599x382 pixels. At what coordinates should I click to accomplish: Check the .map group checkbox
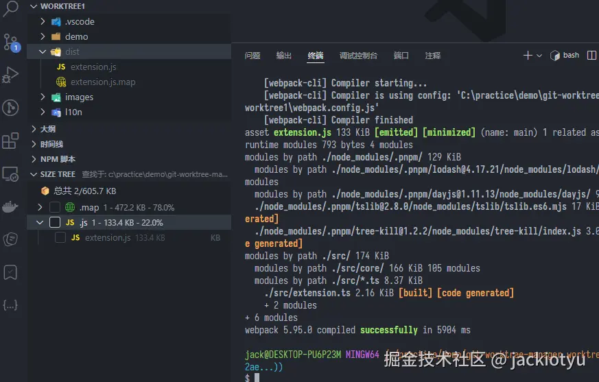click(55, 207)
